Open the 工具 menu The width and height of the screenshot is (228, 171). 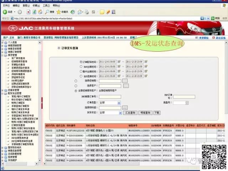(x=46, y=6)
